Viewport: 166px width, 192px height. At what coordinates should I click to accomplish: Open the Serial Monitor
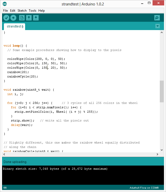(x=157, y=18)
